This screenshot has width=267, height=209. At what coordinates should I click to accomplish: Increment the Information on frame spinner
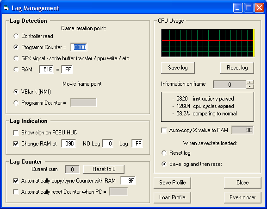click(x=250, y=82)
